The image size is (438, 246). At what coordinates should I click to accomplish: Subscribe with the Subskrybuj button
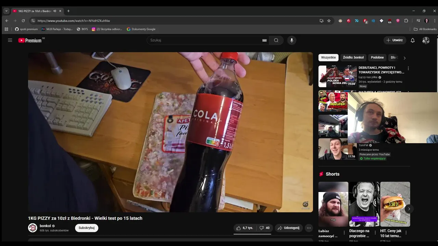pyautogui.click(x=87, y=228)
